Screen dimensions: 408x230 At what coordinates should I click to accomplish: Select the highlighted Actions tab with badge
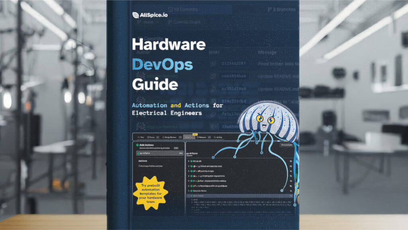point(189,137)
